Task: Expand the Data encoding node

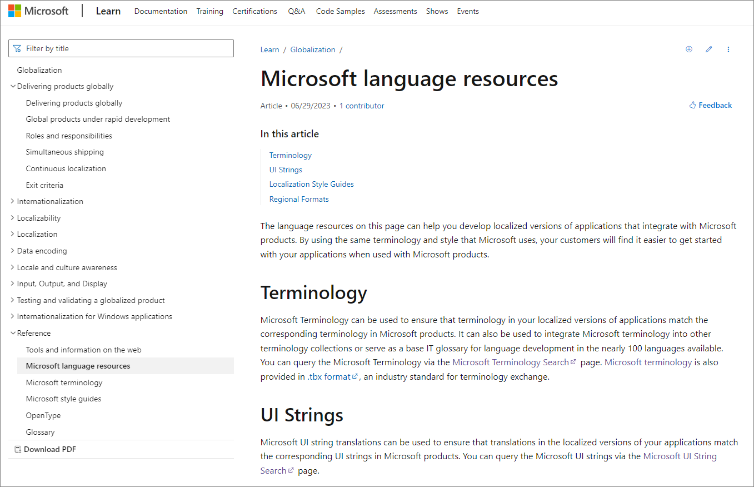Action: 13,251
